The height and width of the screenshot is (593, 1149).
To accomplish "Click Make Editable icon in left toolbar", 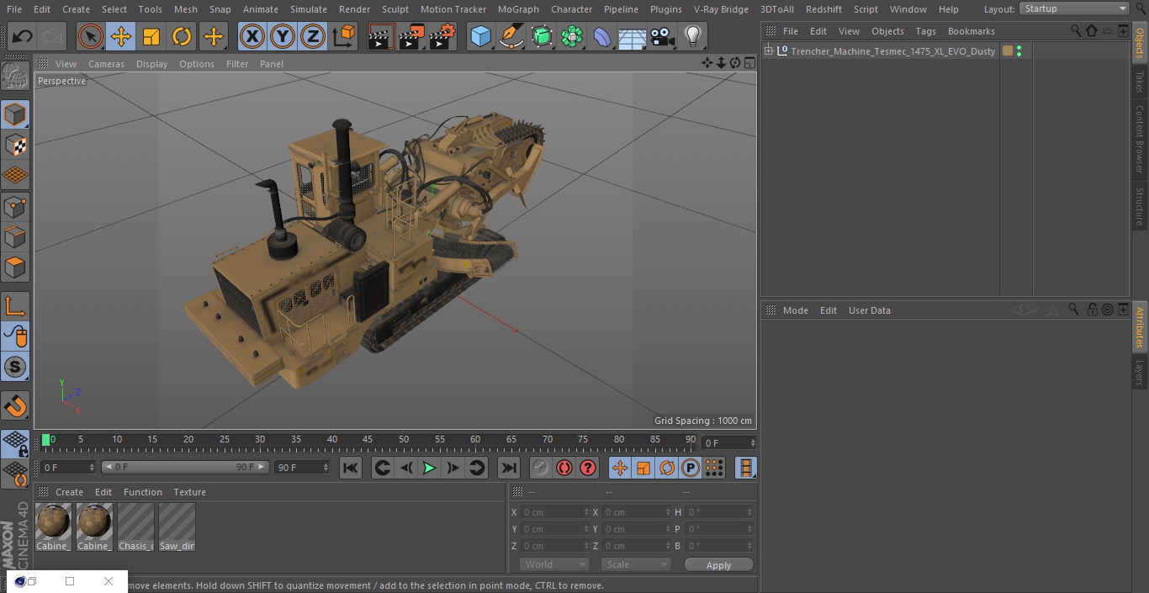I will point(15,77).
